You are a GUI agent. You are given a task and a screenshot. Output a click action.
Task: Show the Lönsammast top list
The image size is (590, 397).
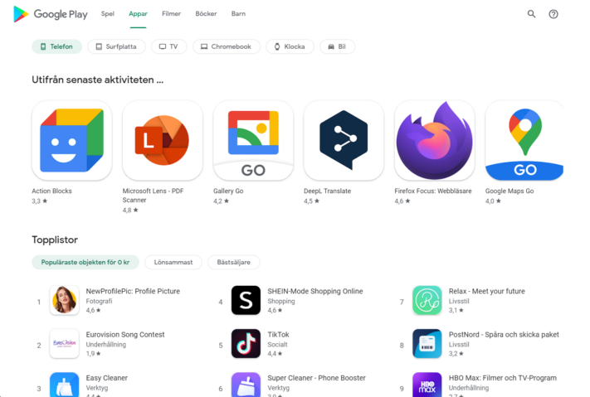point(173,262)
